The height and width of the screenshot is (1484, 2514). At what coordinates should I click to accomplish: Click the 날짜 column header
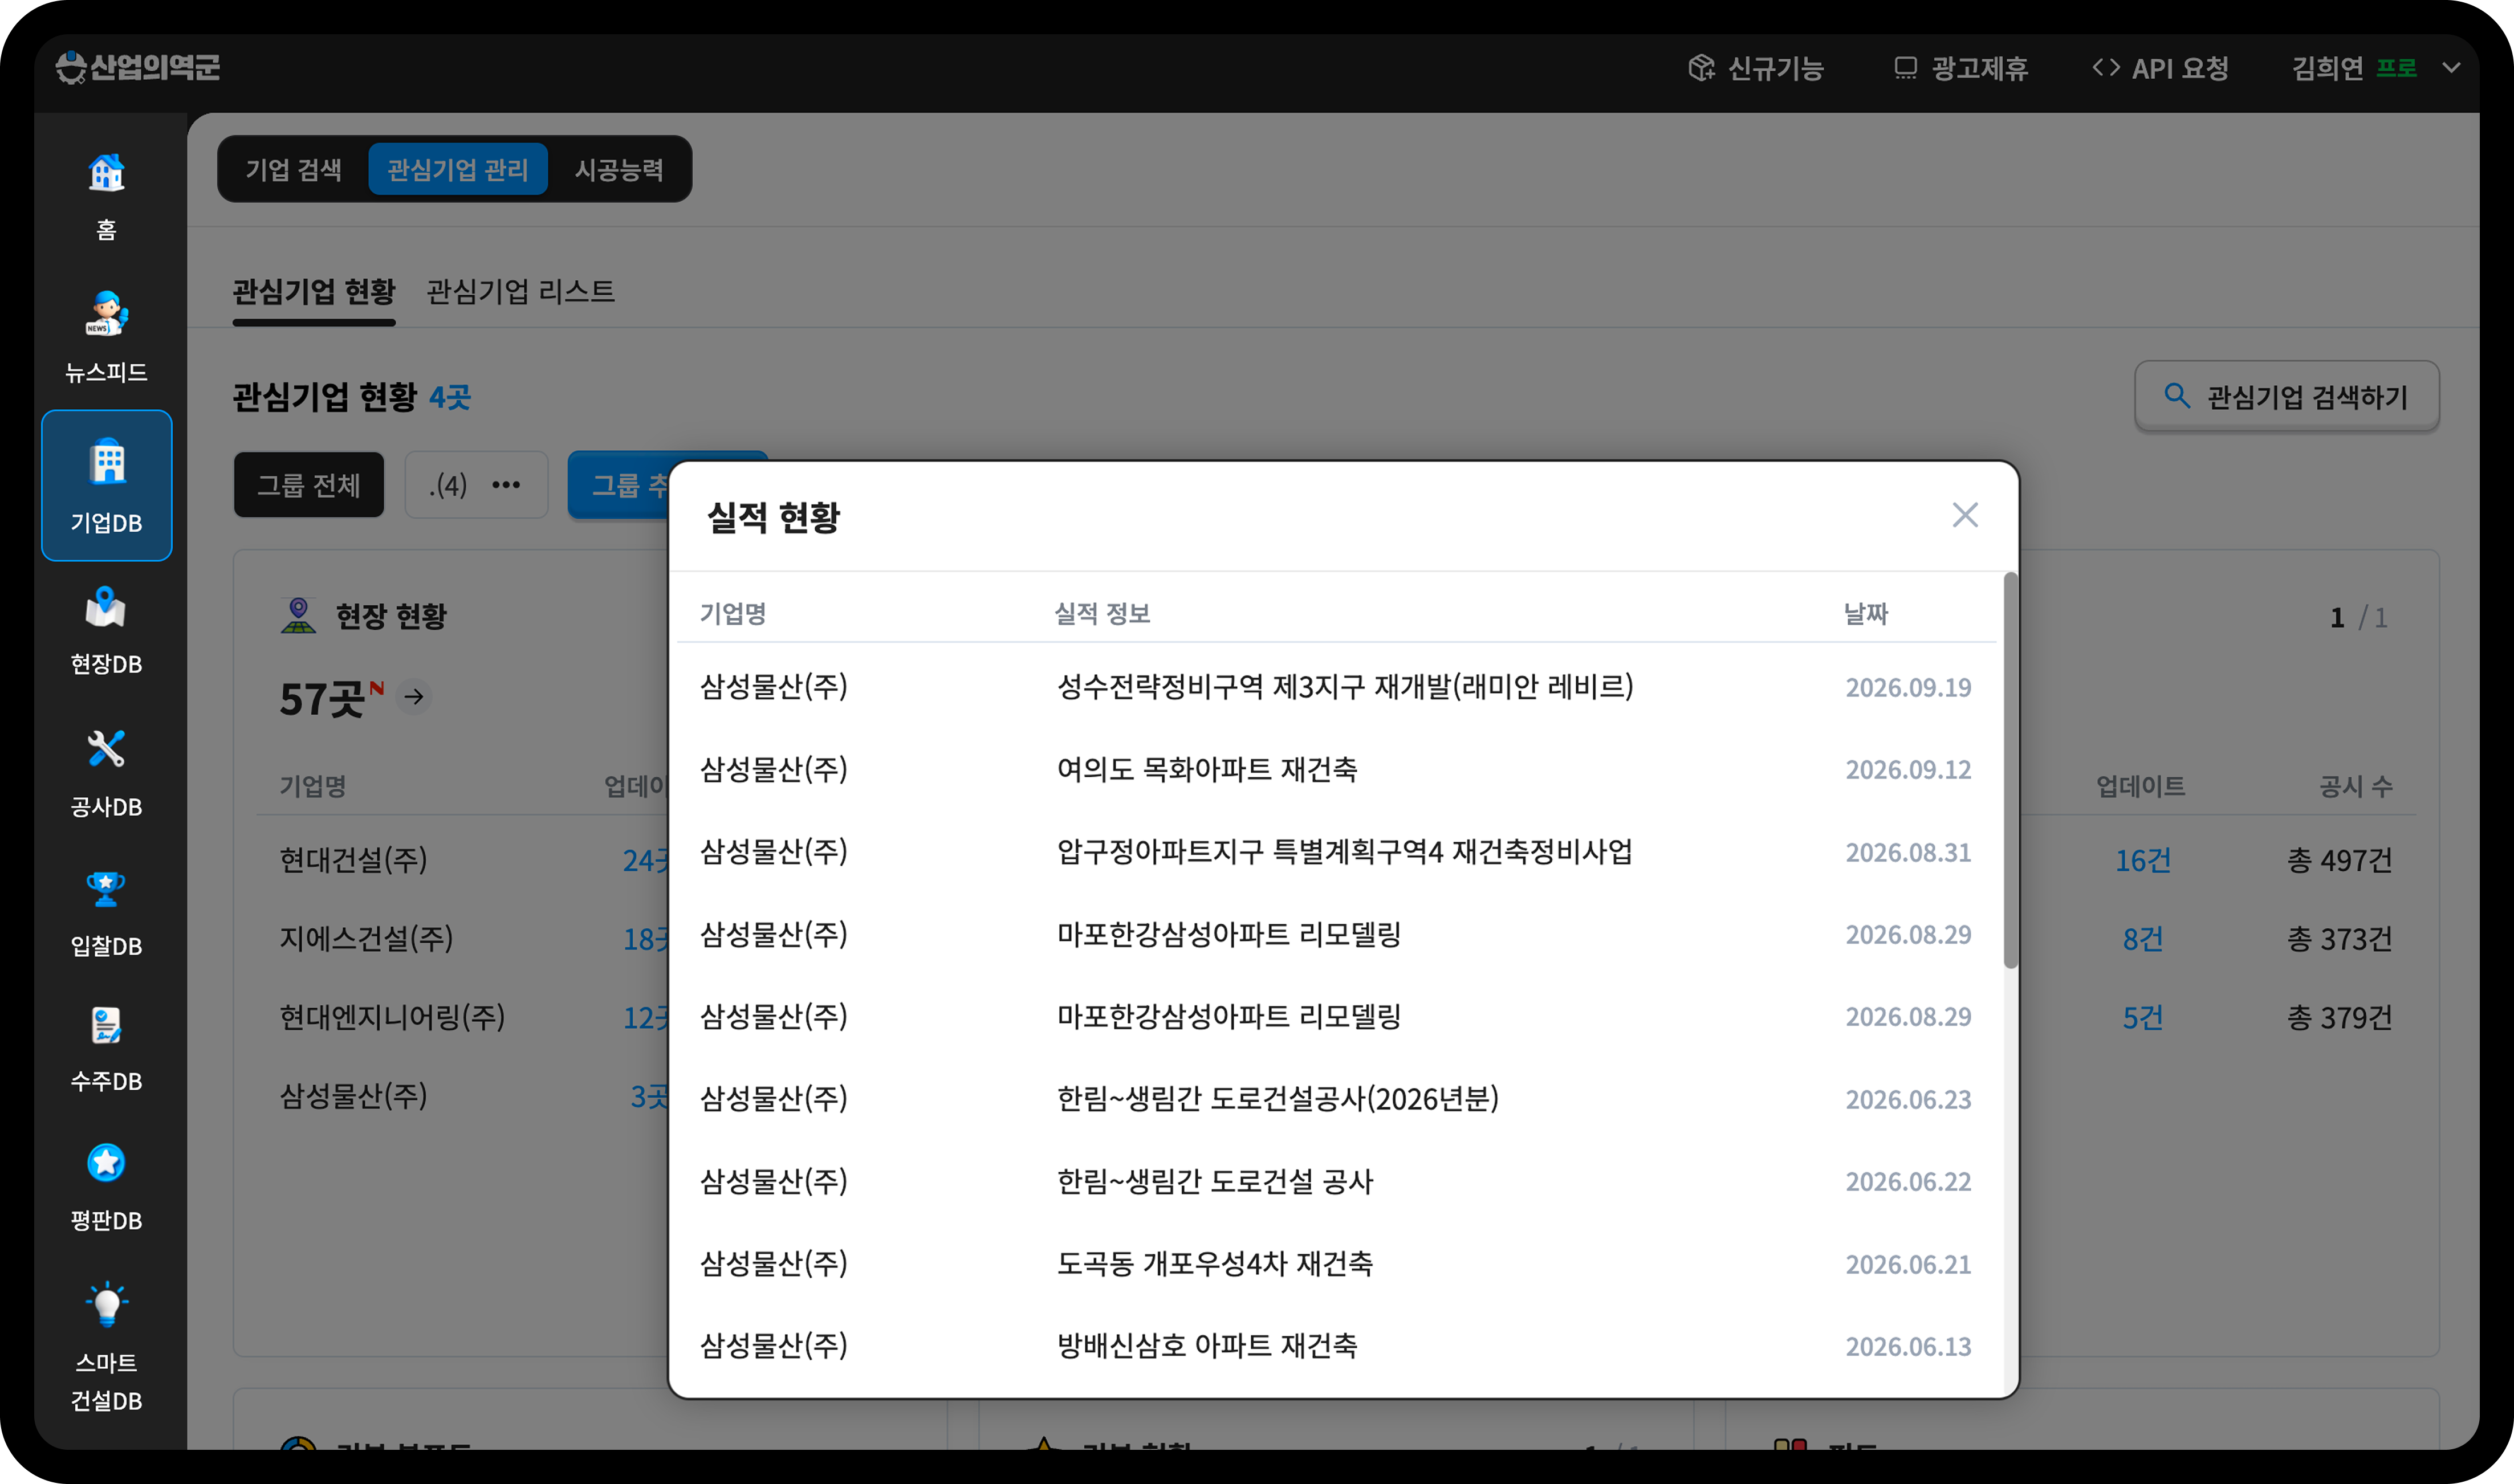coord(1866,613)
